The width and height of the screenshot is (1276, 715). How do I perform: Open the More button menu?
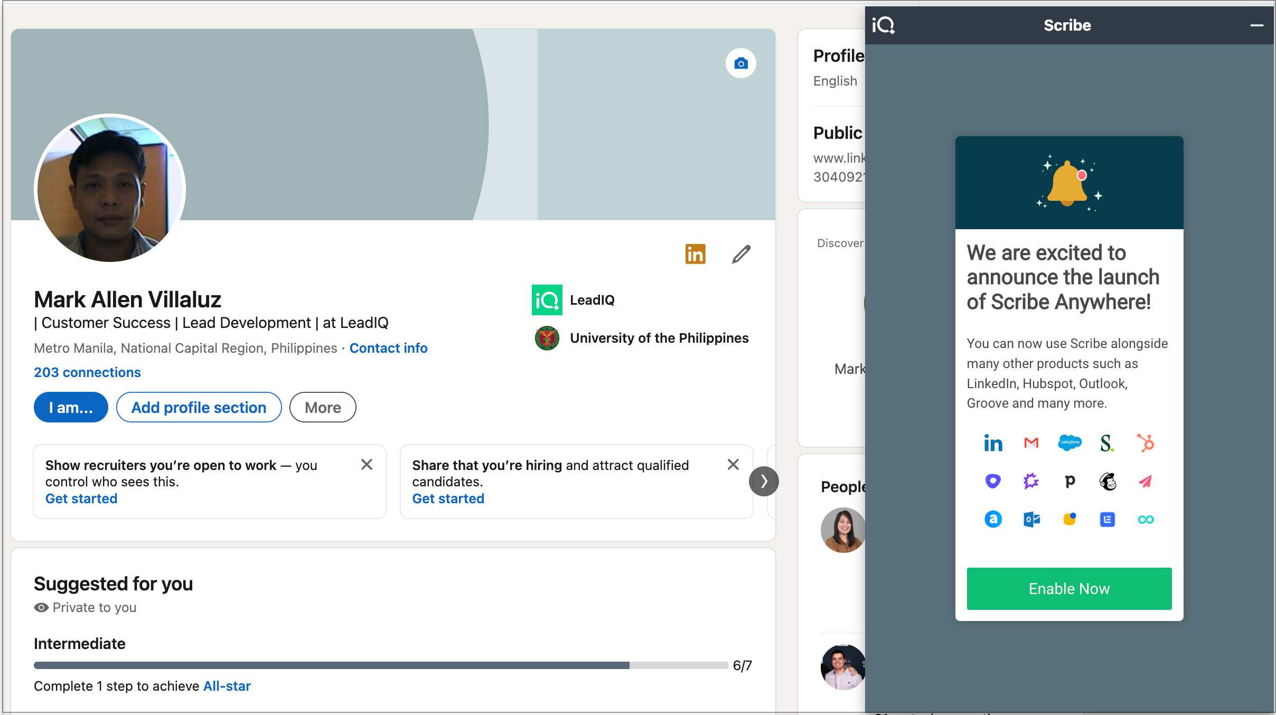tap(323, 407)
